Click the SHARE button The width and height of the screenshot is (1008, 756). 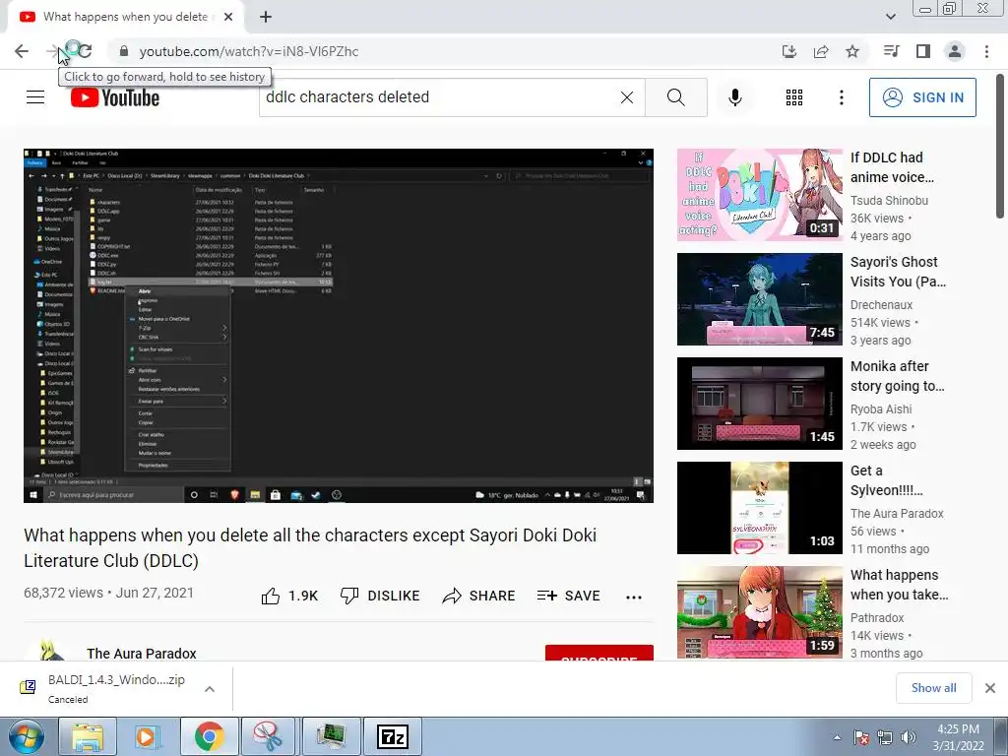[479, 596]
